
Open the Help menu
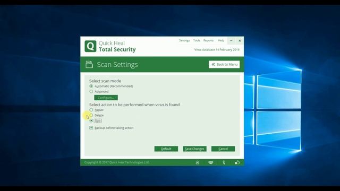[221, 40]
